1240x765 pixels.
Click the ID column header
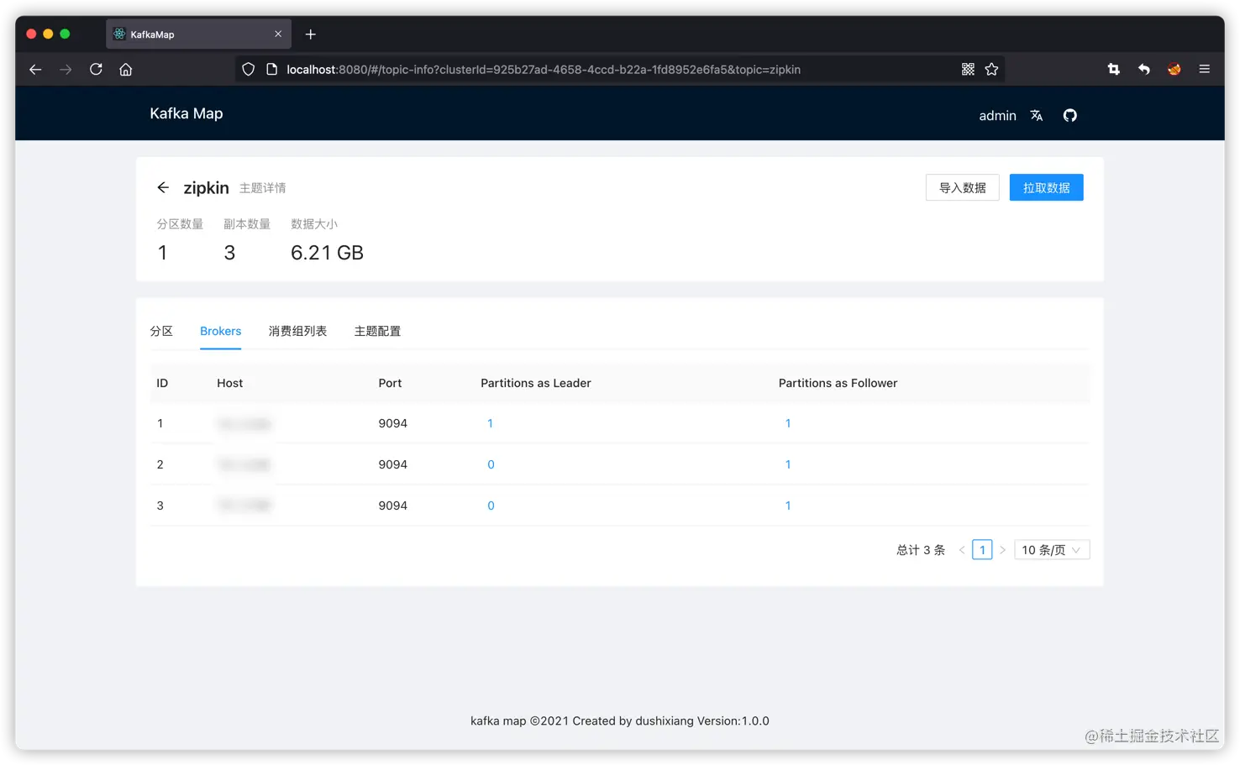(162, 383)
